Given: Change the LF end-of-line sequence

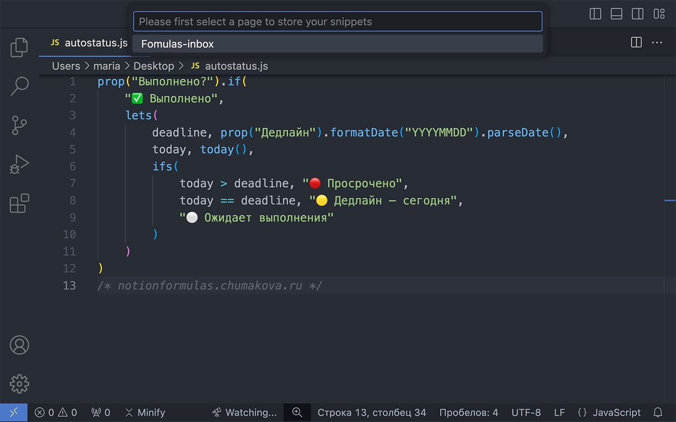Looking at the screenshot, I should 559,413.
